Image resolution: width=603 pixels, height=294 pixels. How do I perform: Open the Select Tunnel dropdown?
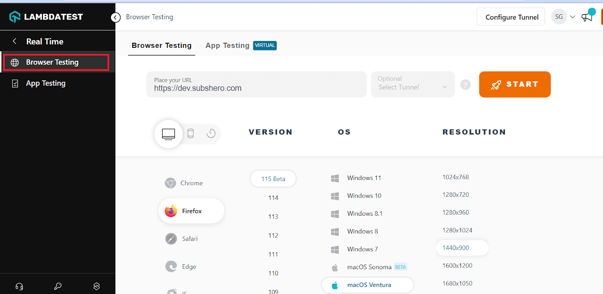(413, 84)
